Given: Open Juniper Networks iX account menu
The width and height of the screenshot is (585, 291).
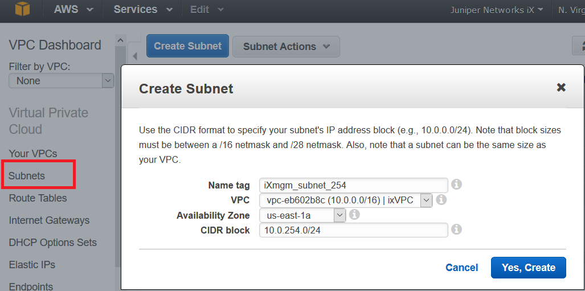Looking at the screenshot, I should click(x=496, y=10).
